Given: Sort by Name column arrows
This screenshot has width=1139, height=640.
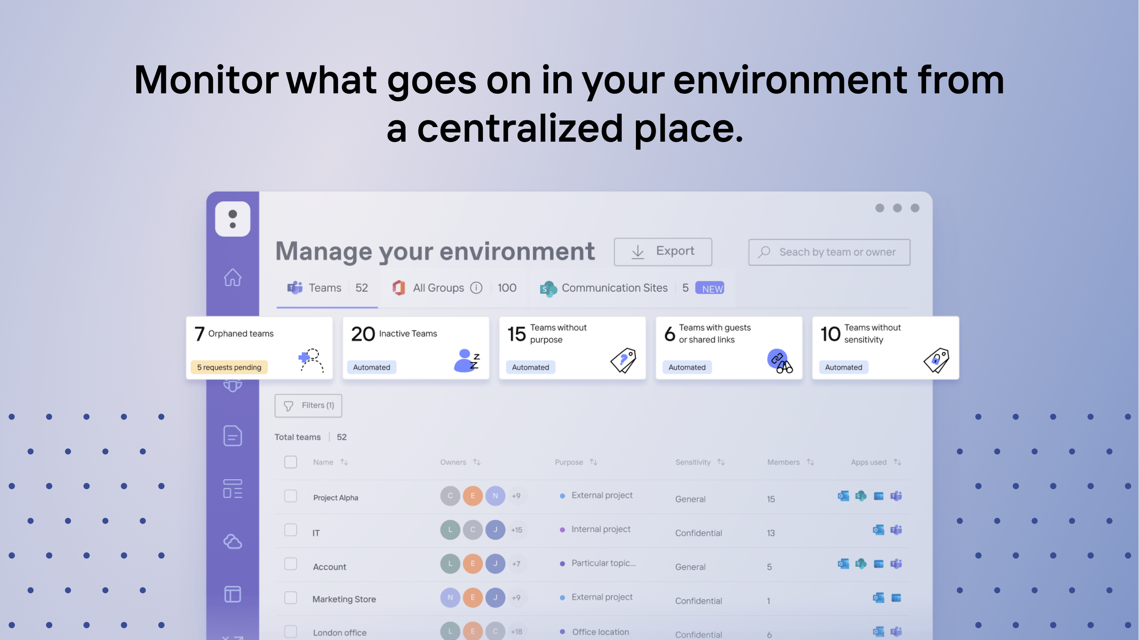Looking at the screenshot, I should pyautogui.click(x=344, y=462).
